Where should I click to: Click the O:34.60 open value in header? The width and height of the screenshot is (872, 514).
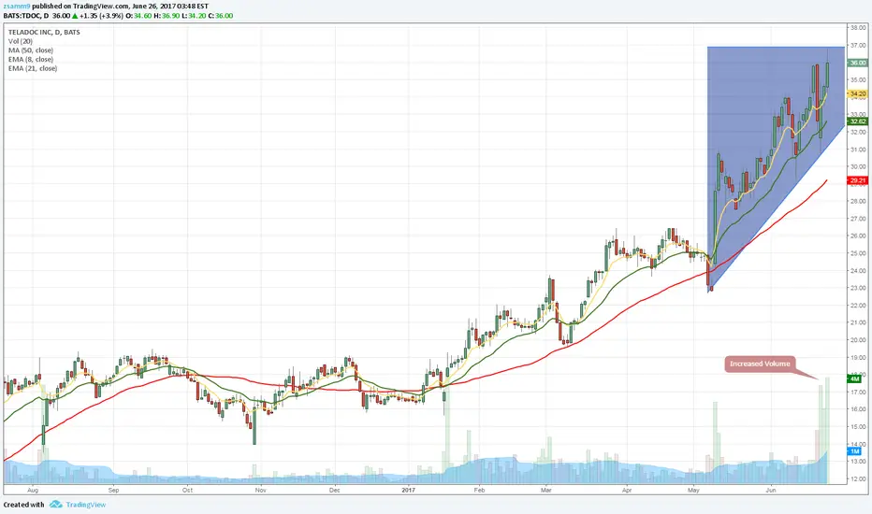click(138, 16)
